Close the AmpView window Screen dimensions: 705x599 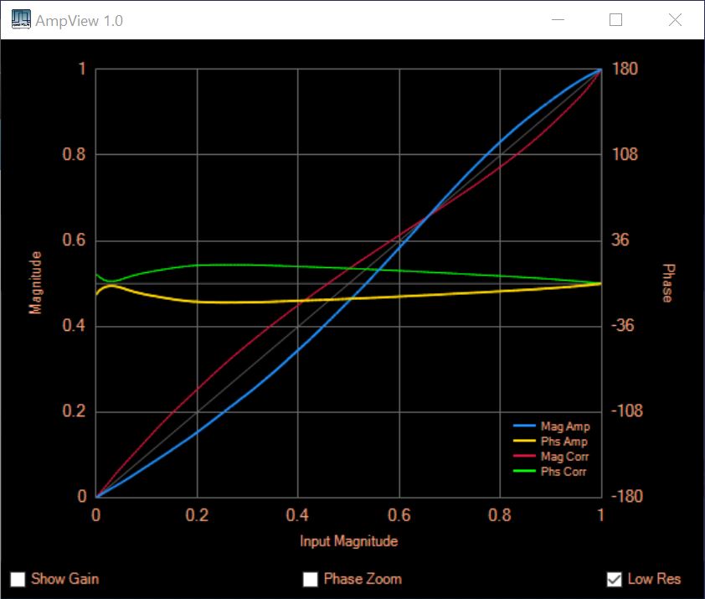pyautogui.click(x=675, y=20)
